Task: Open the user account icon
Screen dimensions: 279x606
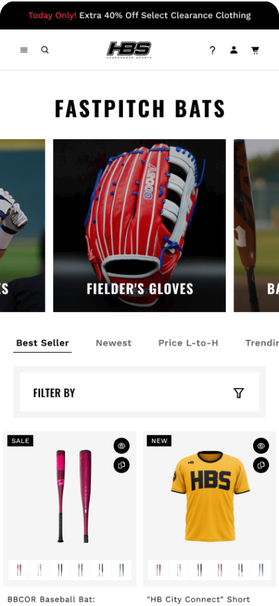Action: 234,50
